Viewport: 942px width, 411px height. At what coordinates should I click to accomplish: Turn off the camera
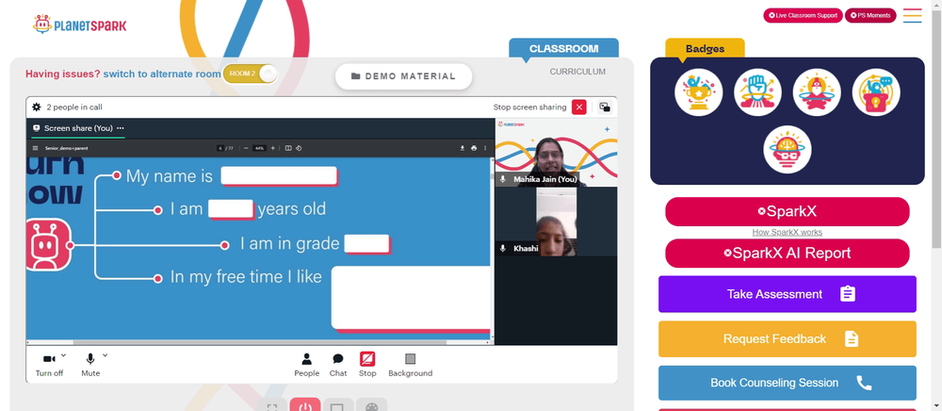(49, 365)
